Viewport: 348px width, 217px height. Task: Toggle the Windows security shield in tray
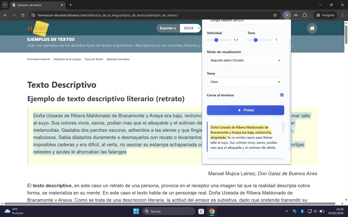(294, 211)
